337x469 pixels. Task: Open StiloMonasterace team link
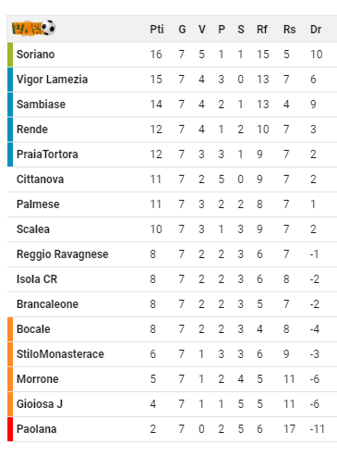click(60, 354)
